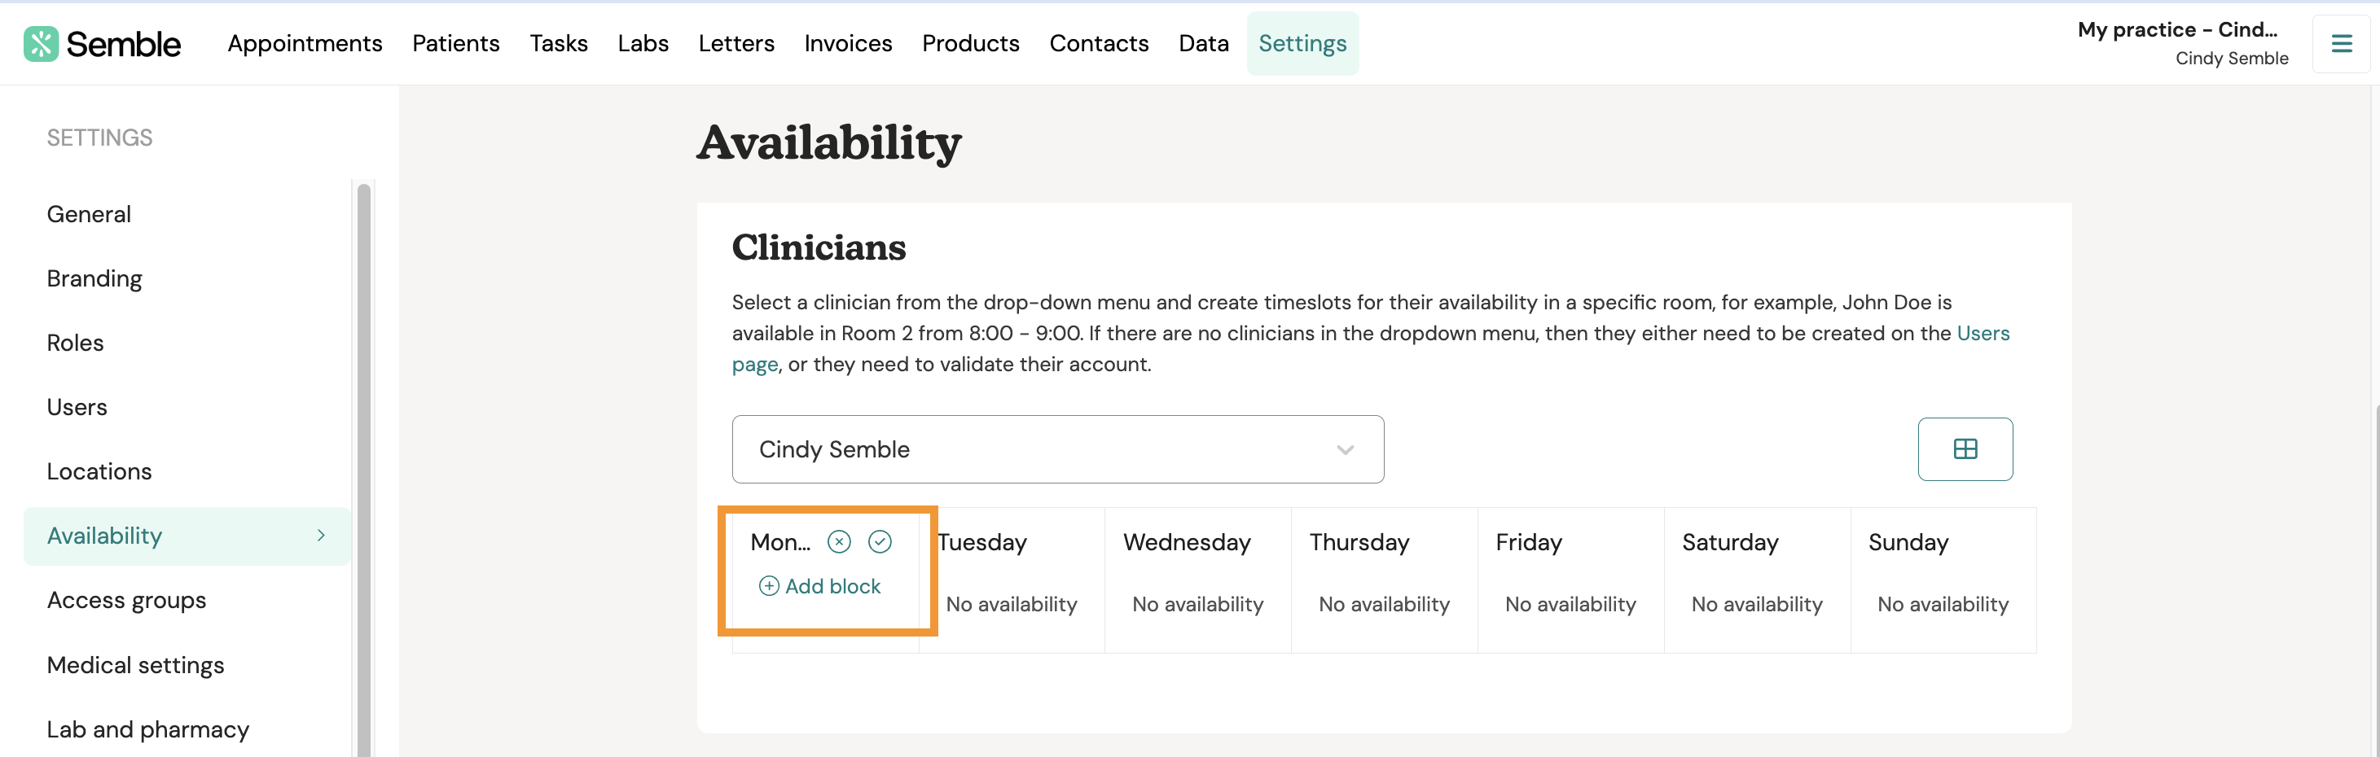
Task: Click plus icon beside Add block
Action: point(769,586)
